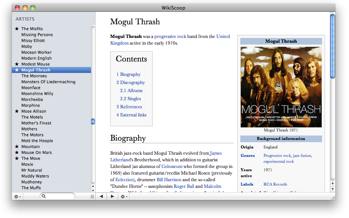Click the article scrollbar thumb
The image size is (349, 218).
(332, 46)
